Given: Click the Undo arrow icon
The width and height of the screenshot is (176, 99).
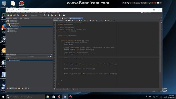Looking at the screenshot, I should click(x=23, y=15).
